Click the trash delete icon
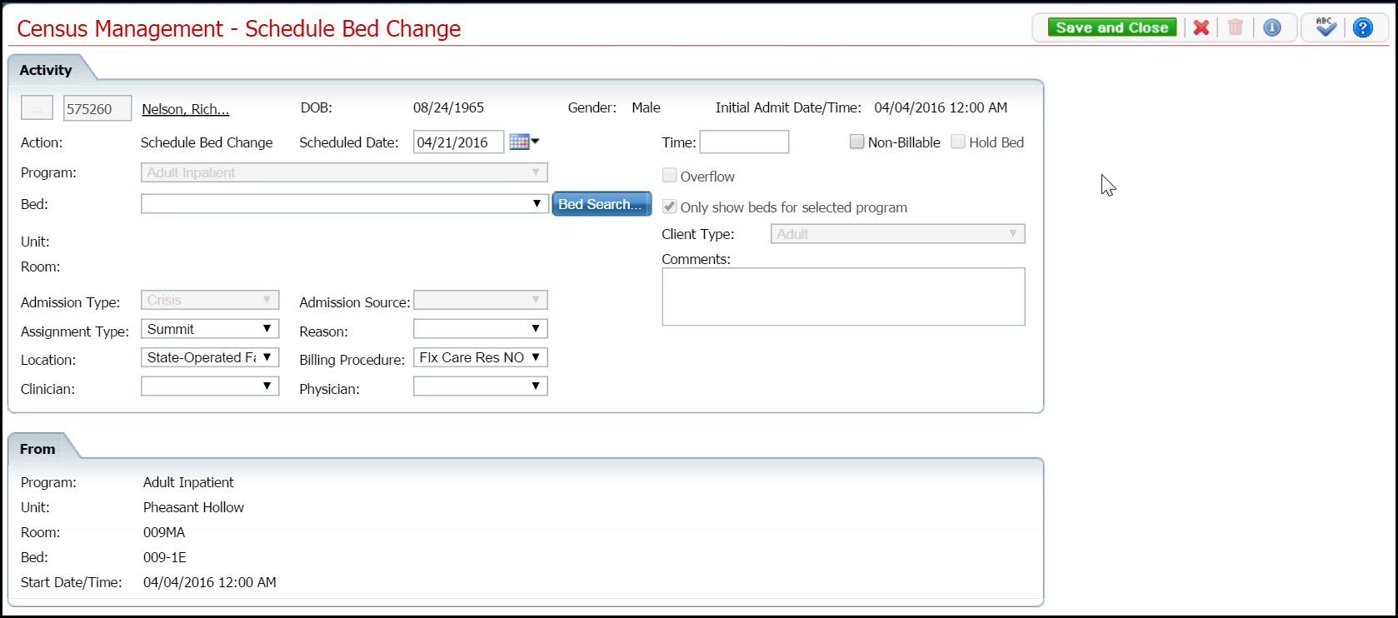1398x618 pixels. pos(1236,27)
